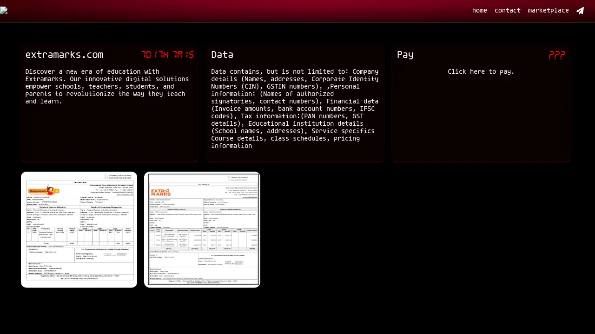595x334 pixels.
Task: Click the "Click here to pay." link
Action: pos(481,72)
